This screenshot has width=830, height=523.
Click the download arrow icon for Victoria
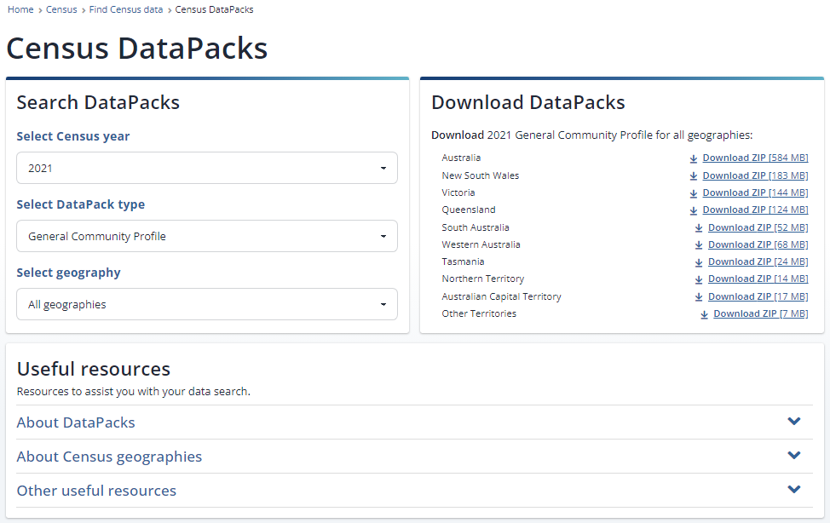tap(694, 193)
